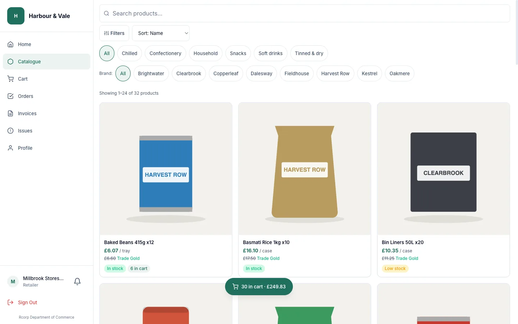Viewport: 518px width, 324px height.
Task: Select the All brand chip
Action: tap(123, 73)
